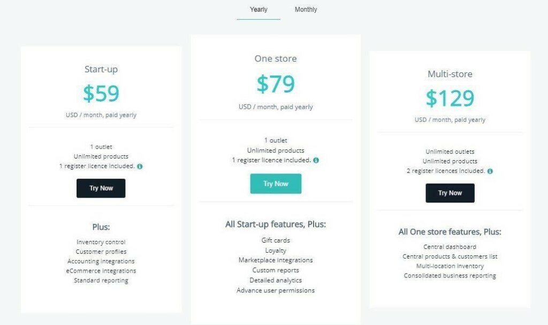Click Inventory control feature text
This screenshot has height=325, width=548.
(101, 242)
